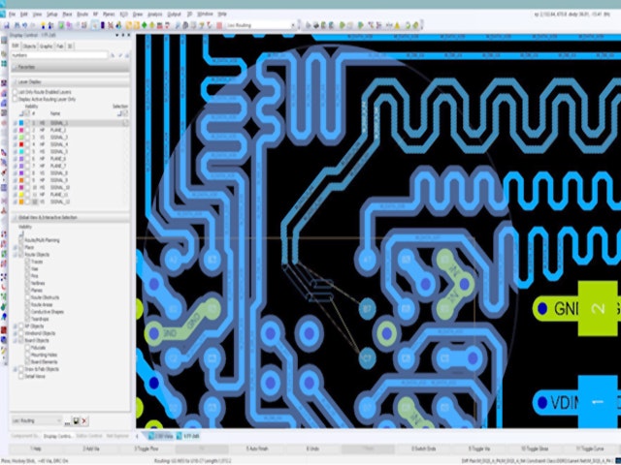Collapse Global View & Interactive Selection section
The width and height of the screenshot is (621, 465).
pyautogui.click(x=16, y=217)
